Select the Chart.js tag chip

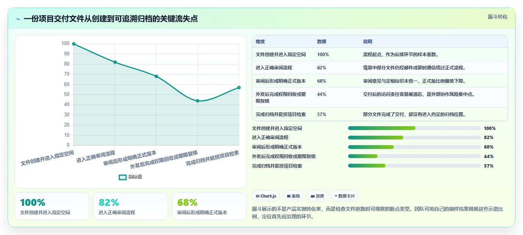point(266,196)
